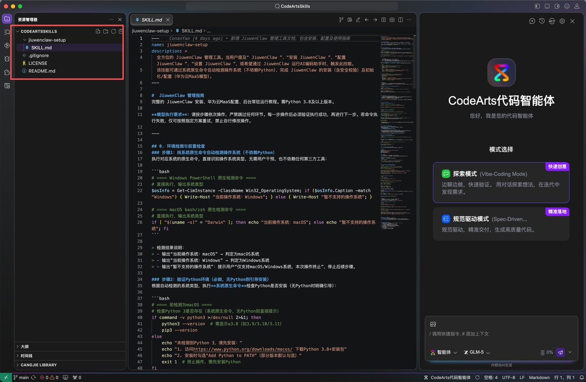Screen dimensions: 586x382
Task: Open MCP configuration icon
Action: point(552,21)
